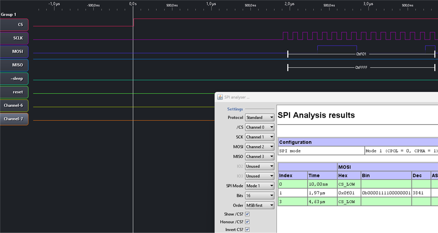Click the 3841 decimal cell
The image size is (438, 233).
click(421, 193)
